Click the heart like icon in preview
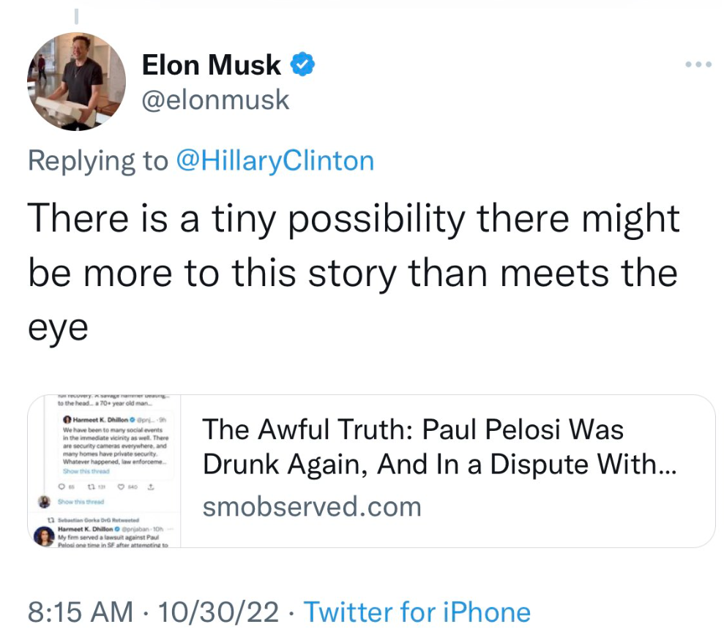 click(x=122, y=488)
